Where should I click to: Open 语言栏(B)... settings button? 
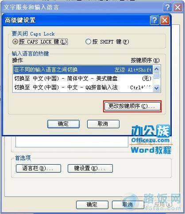pos(39,168)
